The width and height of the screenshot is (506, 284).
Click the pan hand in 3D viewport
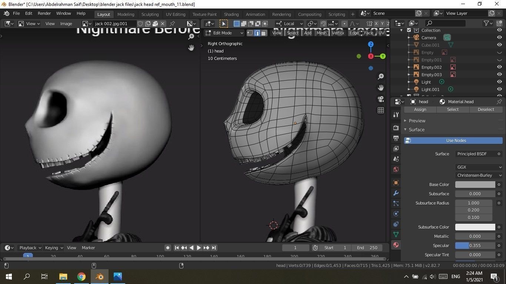coord(381,88)
